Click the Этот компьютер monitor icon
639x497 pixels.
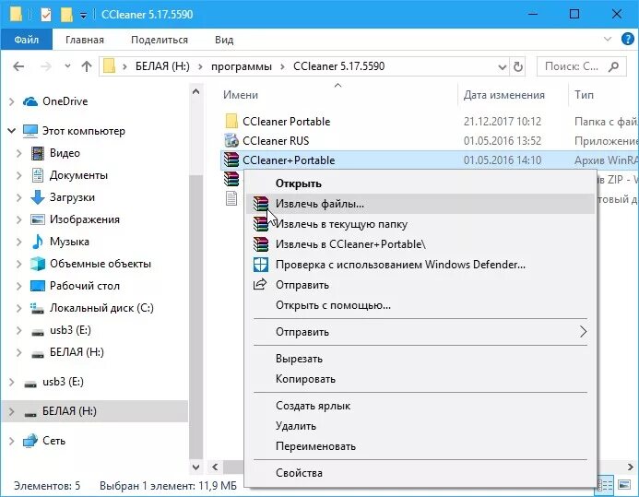[x=30, y=131]
